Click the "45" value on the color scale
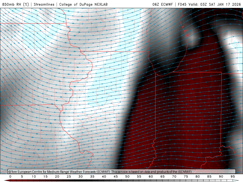Screen dimensions: 243x182 pyautogui.click(x=116, y=177)
